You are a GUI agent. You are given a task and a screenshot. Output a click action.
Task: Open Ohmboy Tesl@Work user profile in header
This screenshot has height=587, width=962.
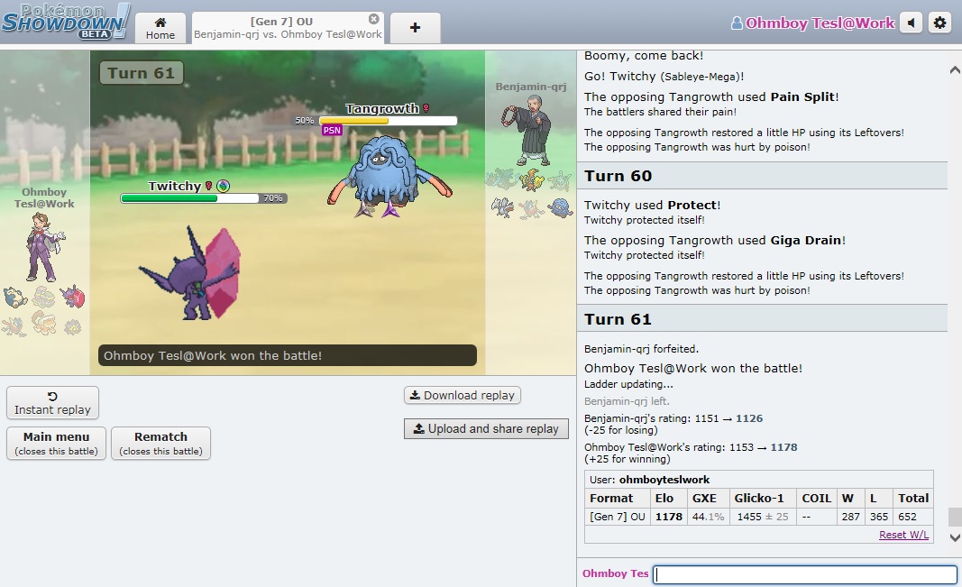pos(813,23)
